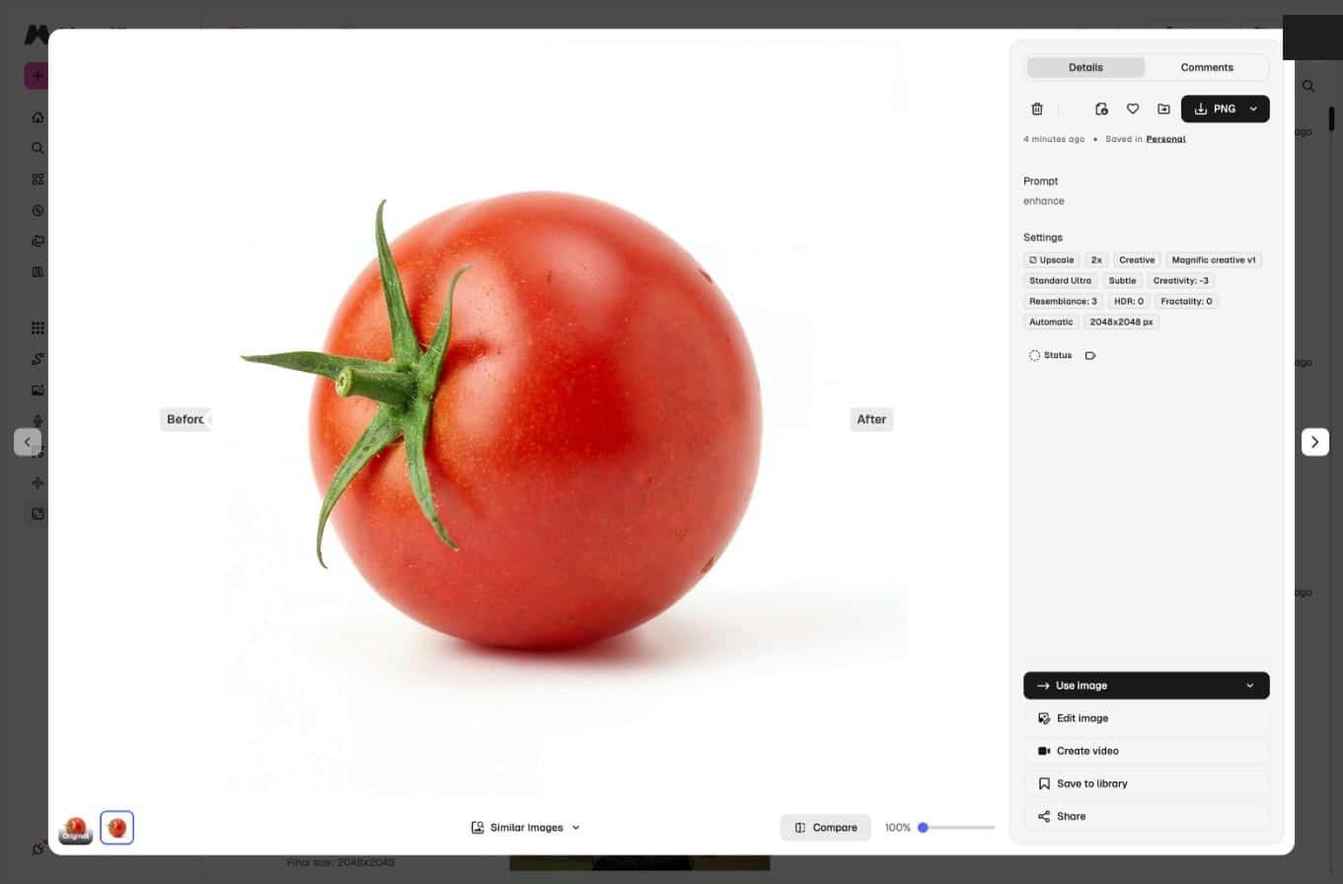
Task: Delete the image with the trash icon
Action: tap(1036, 109)
